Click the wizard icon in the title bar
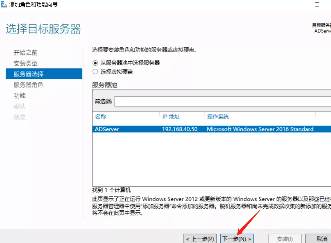This screenshot has width=331, height=243. tap(4, 5)
